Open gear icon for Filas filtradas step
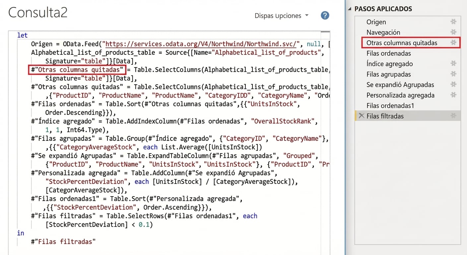 [453, 116]
